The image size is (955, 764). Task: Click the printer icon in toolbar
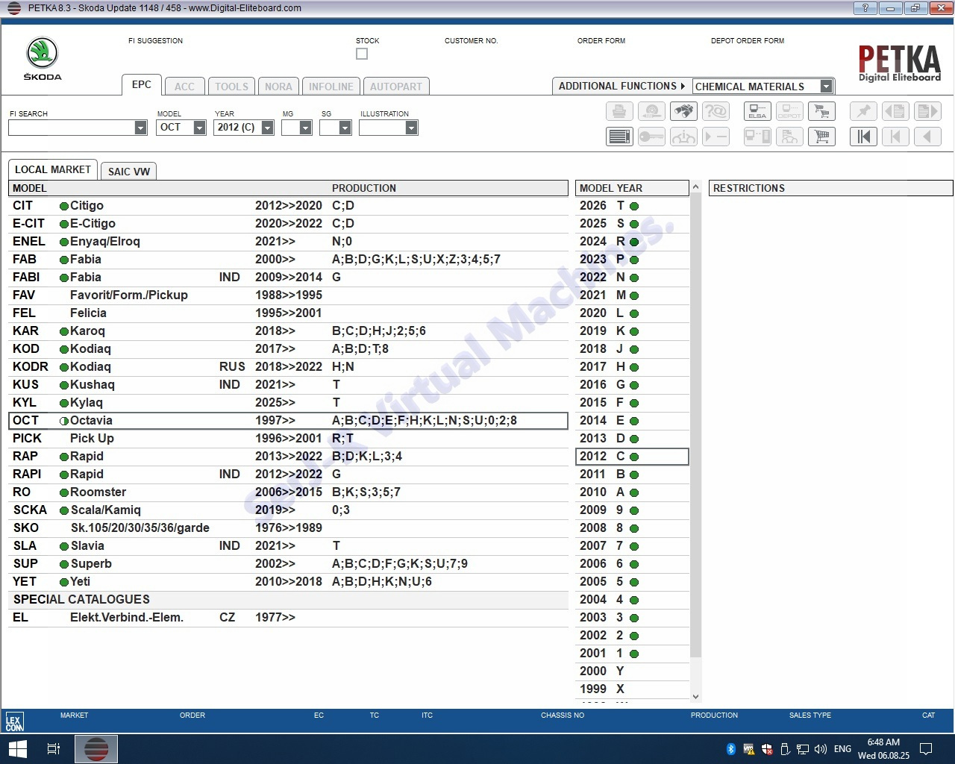[619, 112]
